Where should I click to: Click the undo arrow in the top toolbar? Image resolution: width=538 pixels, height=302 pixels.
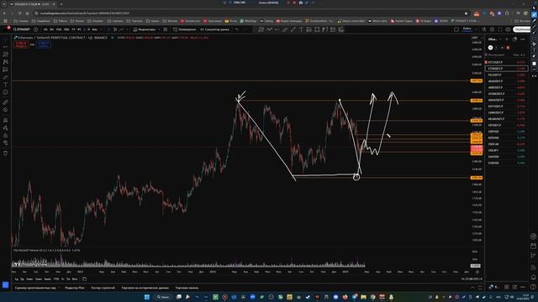pos(237,29)
